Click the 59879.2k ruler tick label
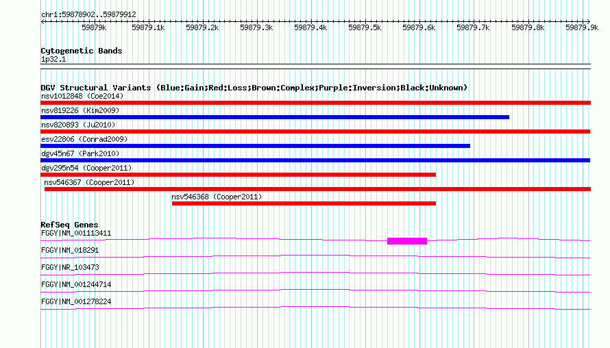The width and height of the screenshot is (610, 348). (x=202, y=27)
